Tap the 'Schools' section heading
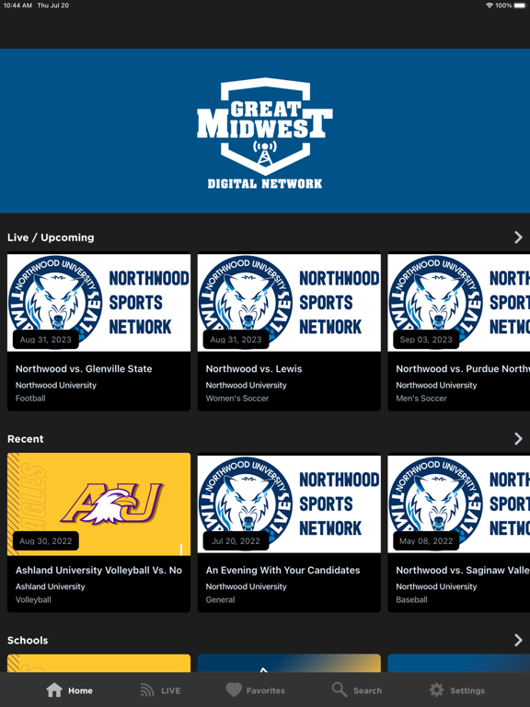Viewport: 530px width, 707px height. point(28,641)
